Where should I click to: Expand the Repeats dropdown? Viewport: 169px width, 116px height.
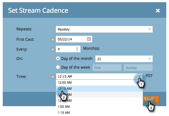(x=149, y=29)
